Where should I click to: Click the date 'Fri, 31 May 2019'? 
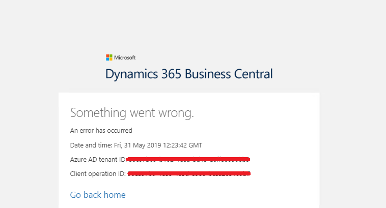tap(133, 145)
